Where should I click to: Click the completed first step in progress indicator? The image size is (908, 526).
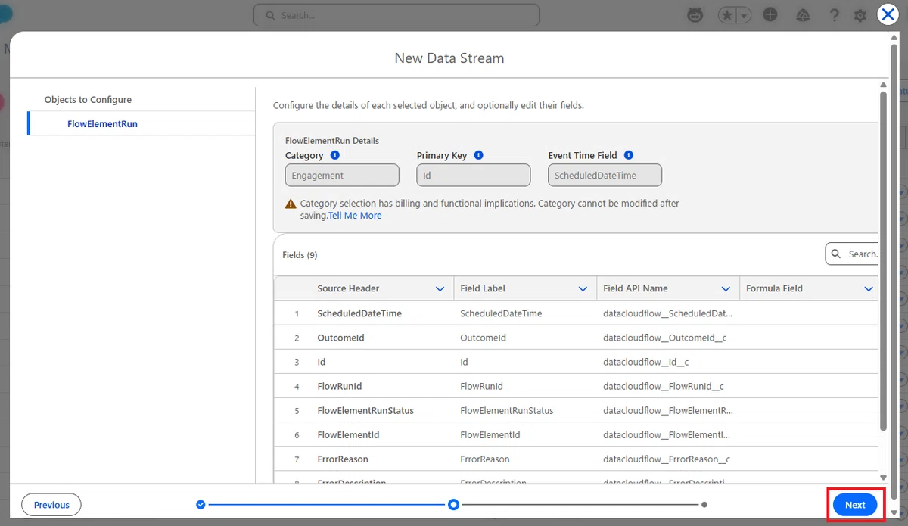(x=201, y=504)
